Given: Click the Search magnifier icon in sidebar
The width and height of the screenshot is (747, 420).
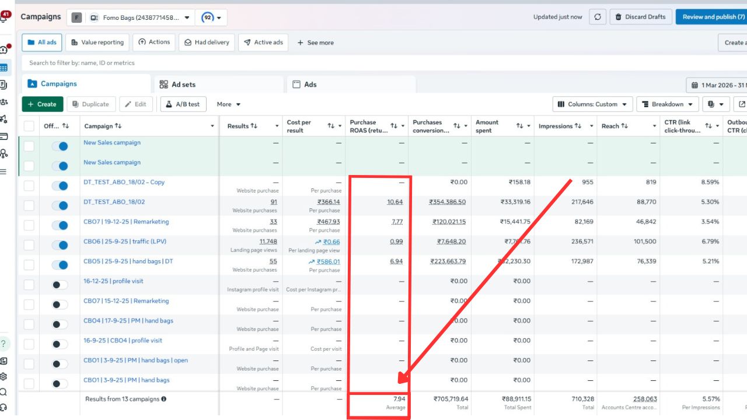Looking at the screenshot, I should click(4, 392).
